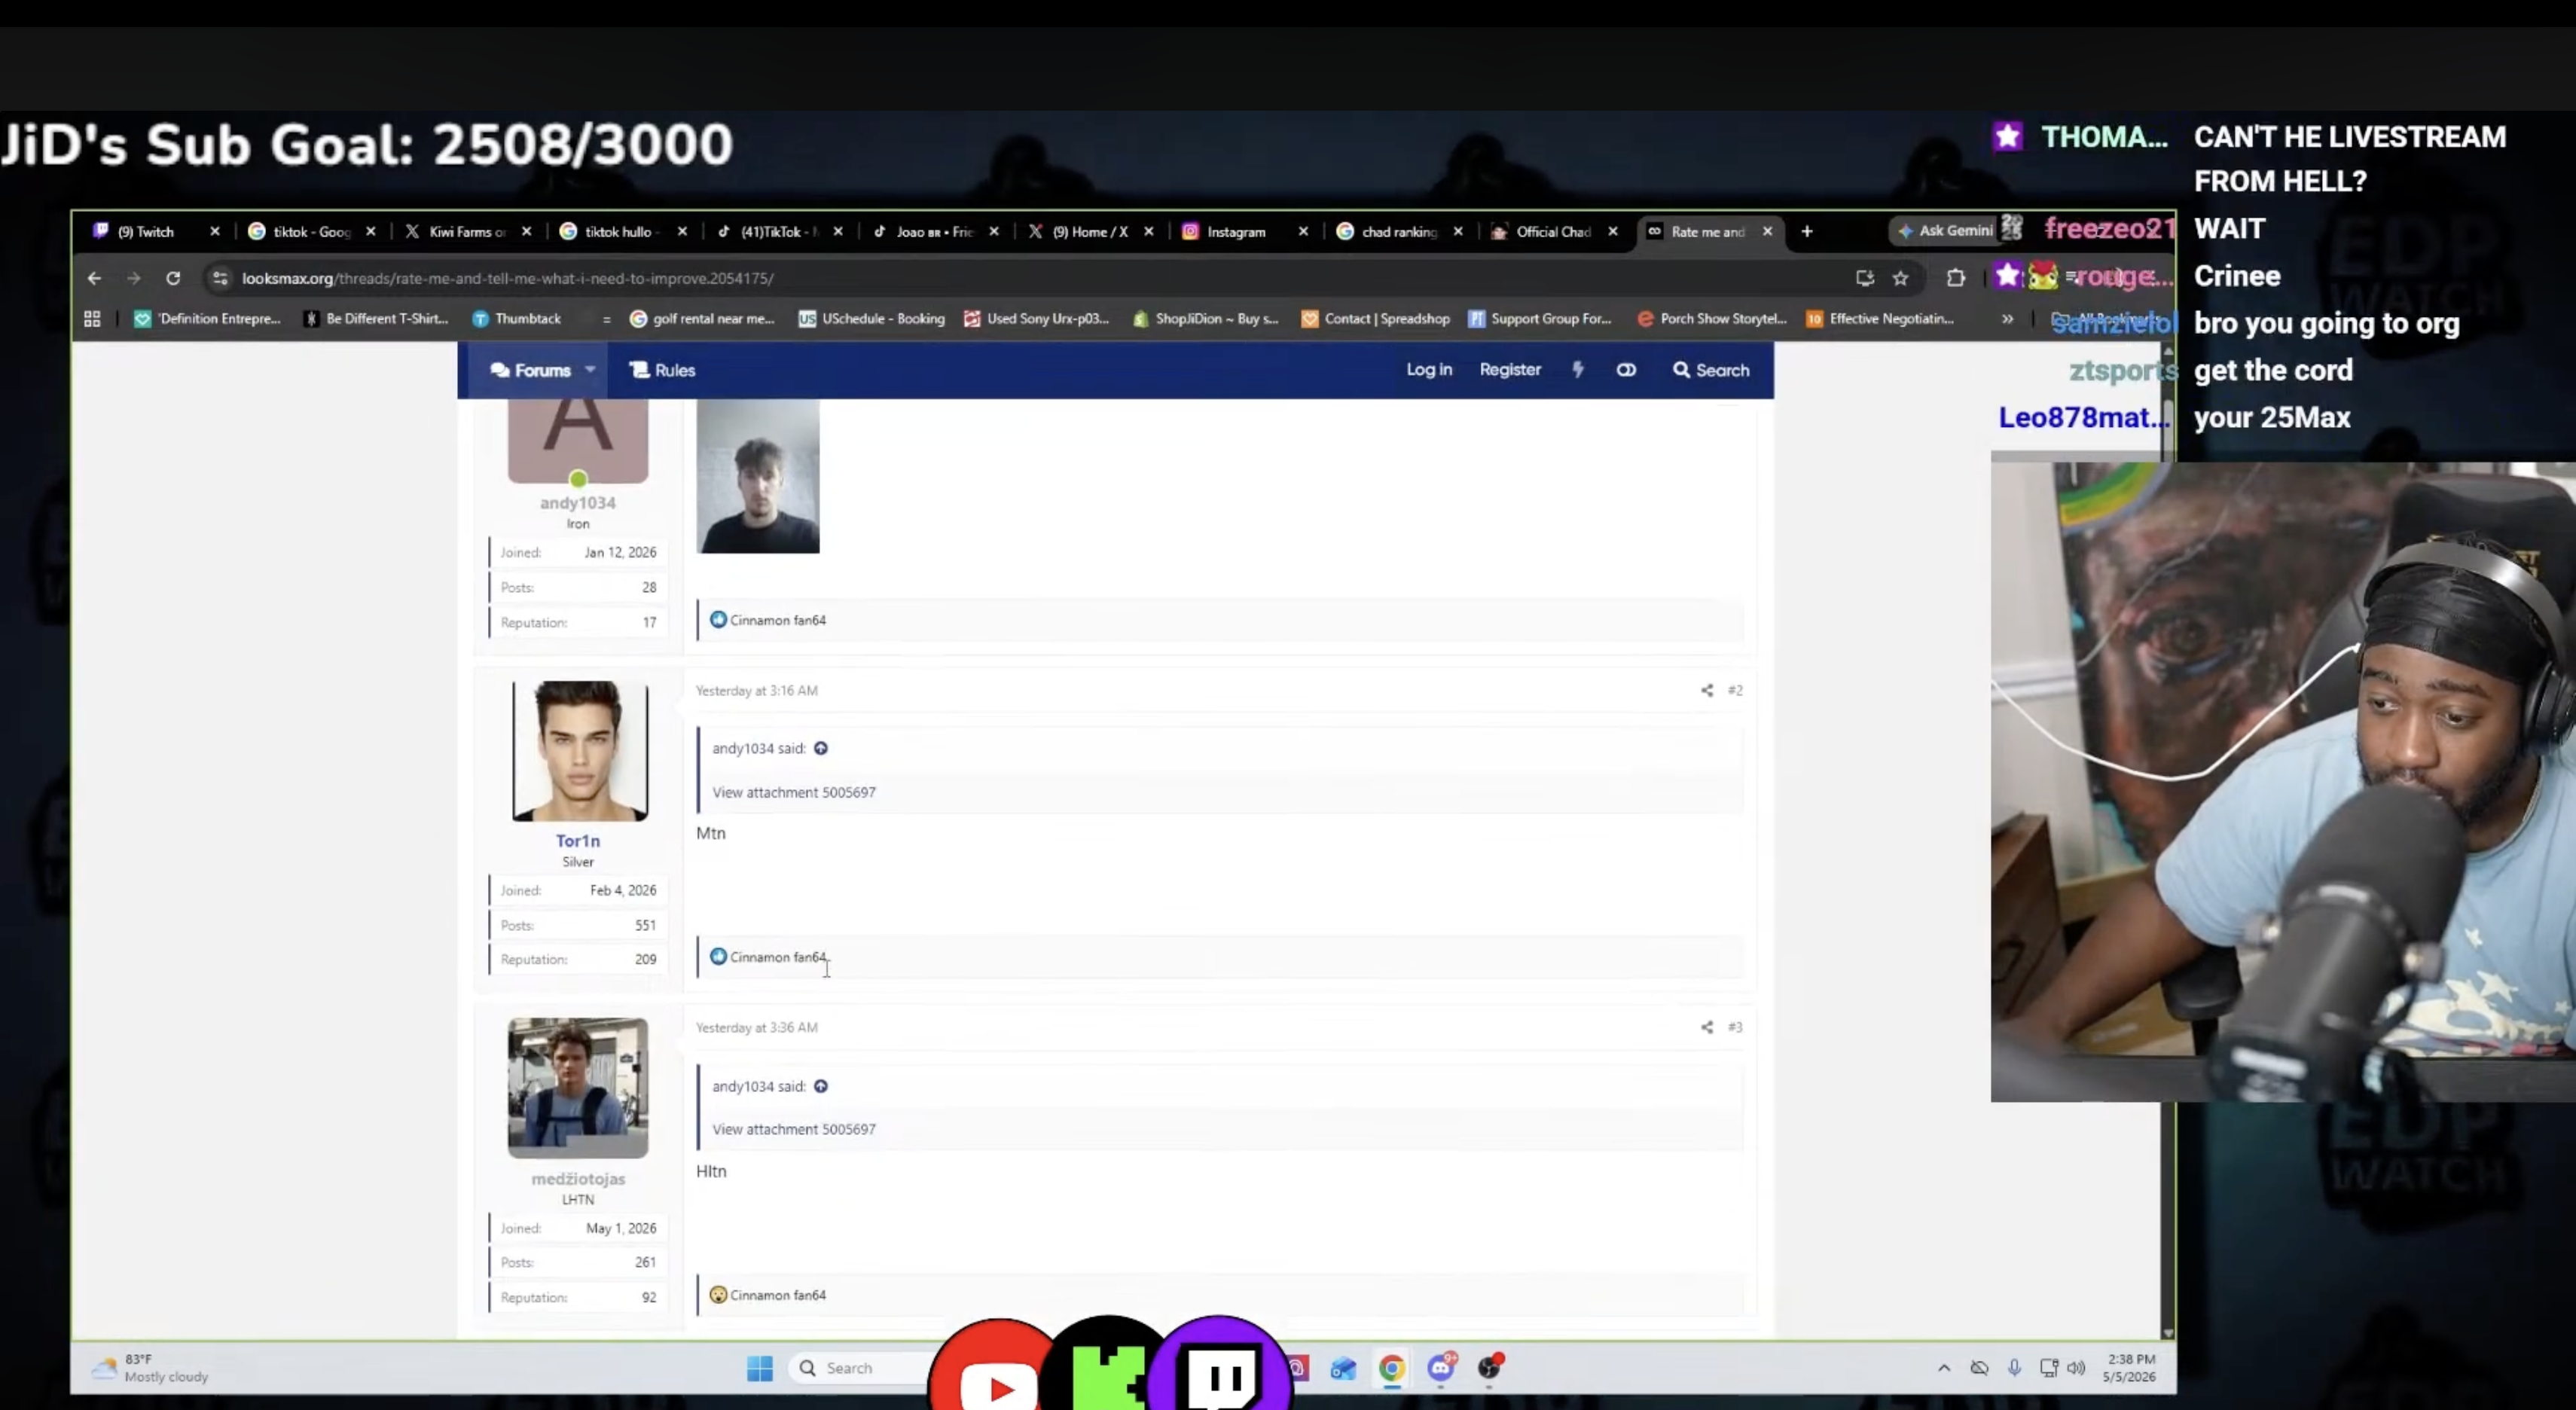Open site information icon beside the URL

[220, 278]
